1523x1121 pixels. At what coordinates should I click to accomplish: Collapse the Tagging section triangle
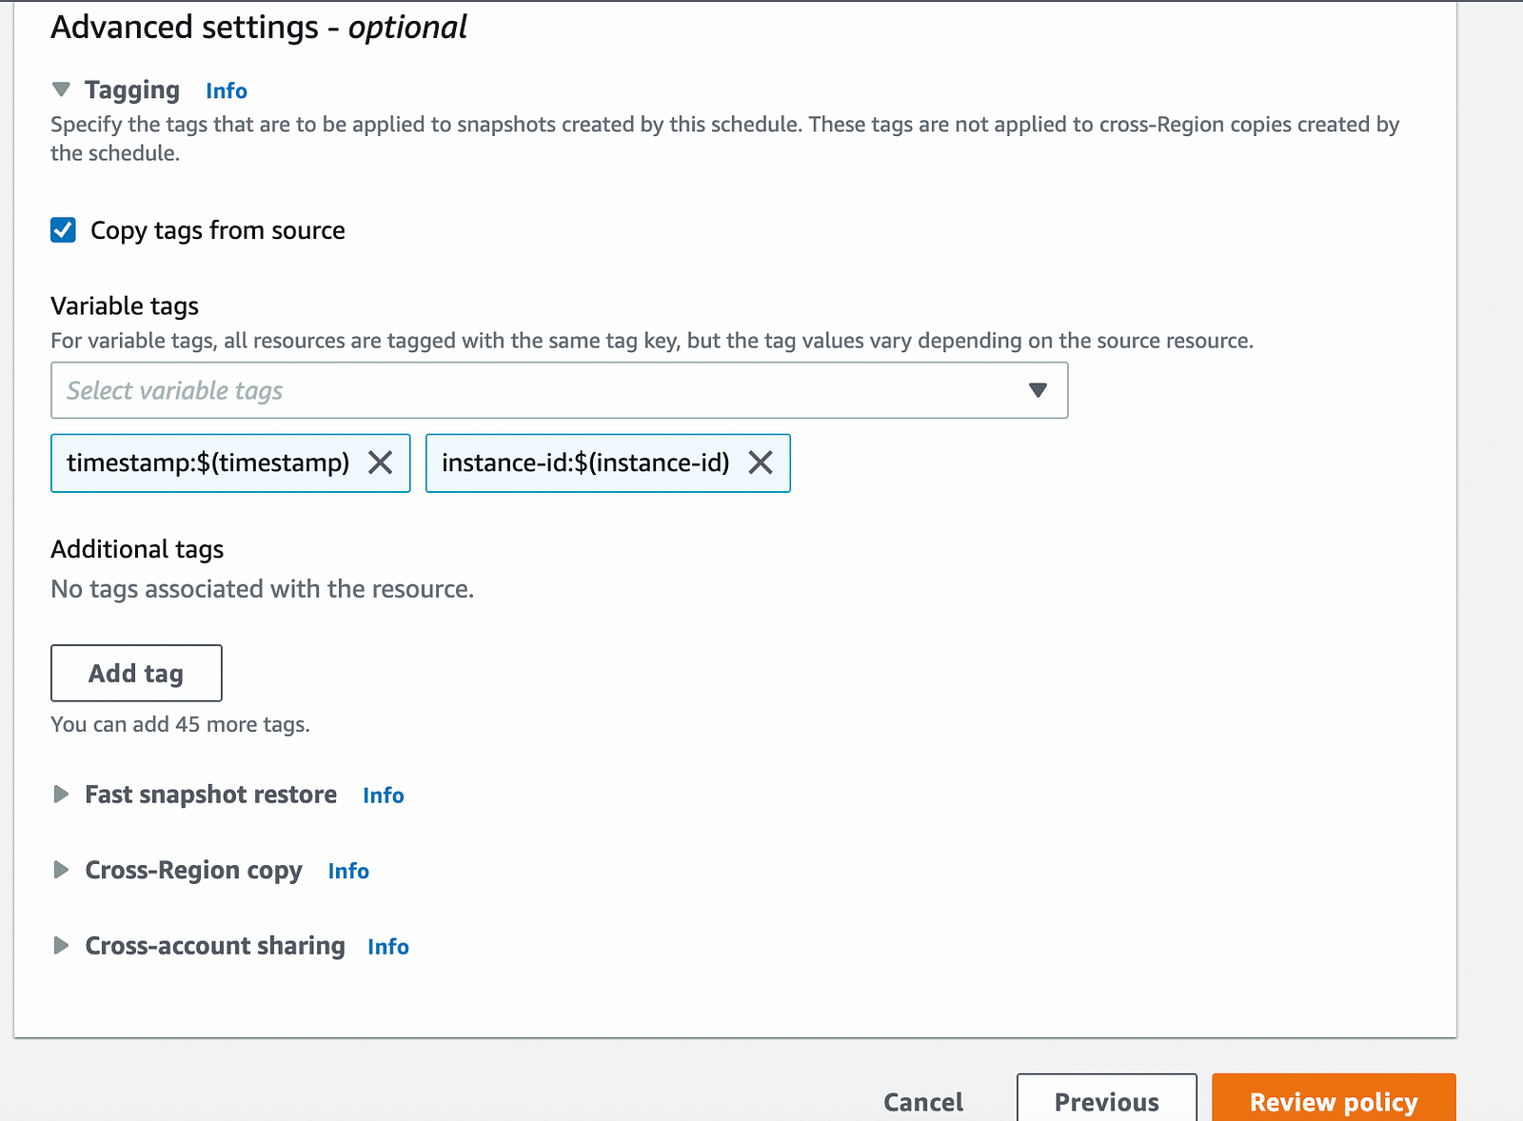tap(61, 89)
